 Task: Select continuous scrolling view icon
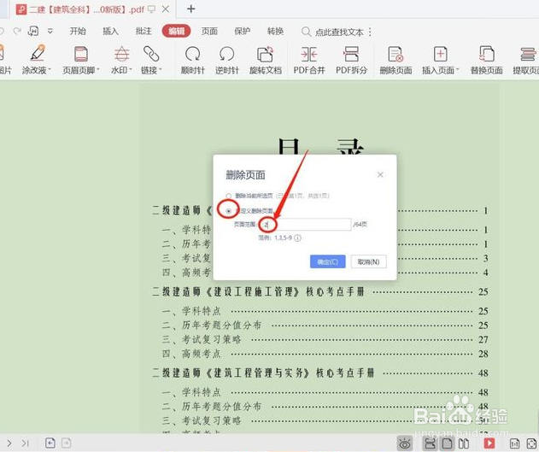tap(430, 443)
